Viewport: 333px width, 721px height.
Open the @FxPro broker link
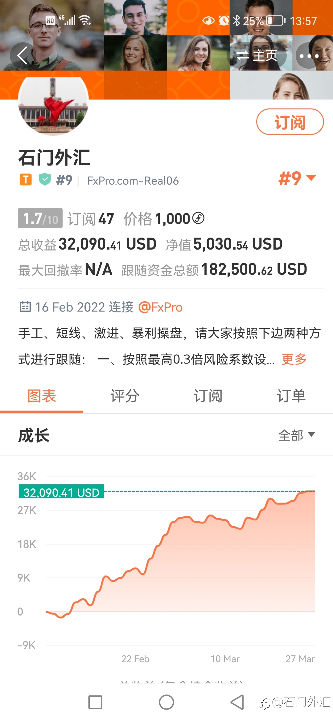[x=161, y=307]
